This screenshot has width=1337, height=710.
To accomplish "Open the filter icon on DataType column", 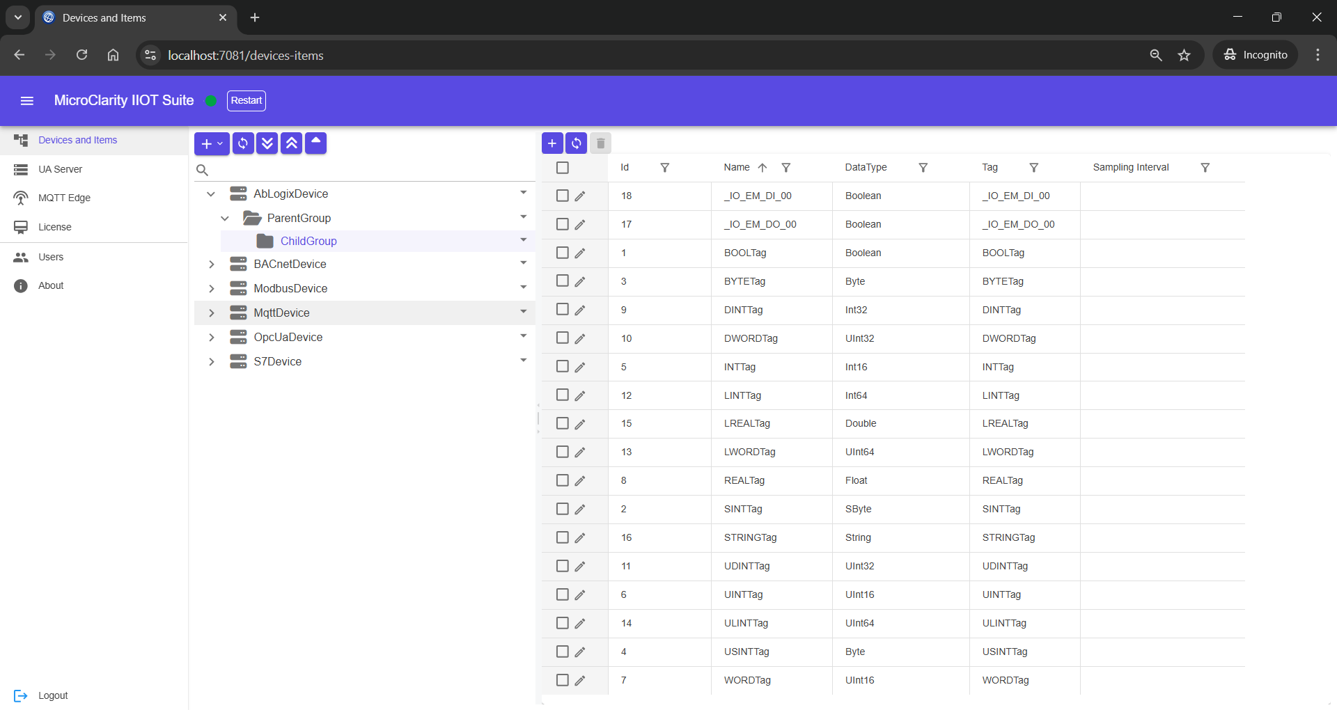I will (x=923, y=167).
